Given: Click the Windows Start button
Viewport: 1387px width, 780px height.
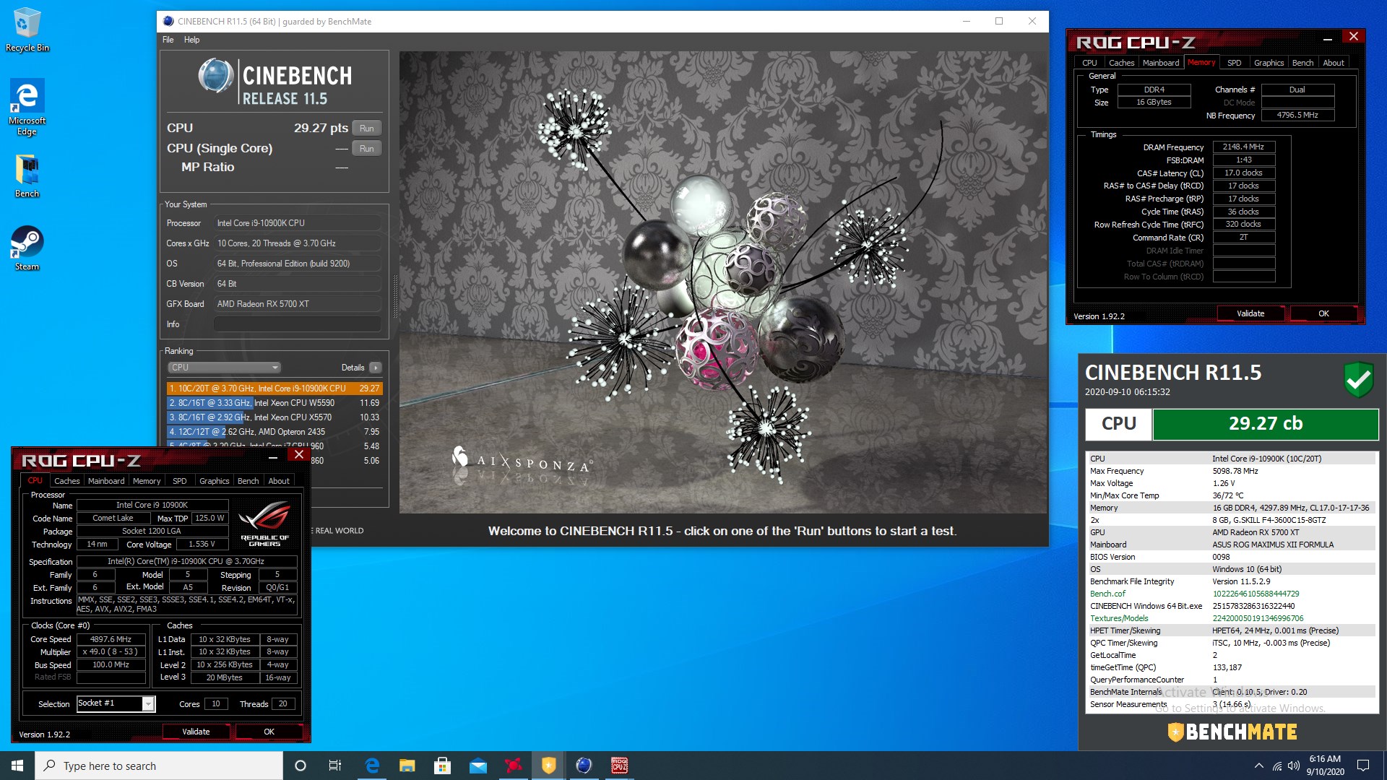Looking at the screenshot, I should (17, 766).
